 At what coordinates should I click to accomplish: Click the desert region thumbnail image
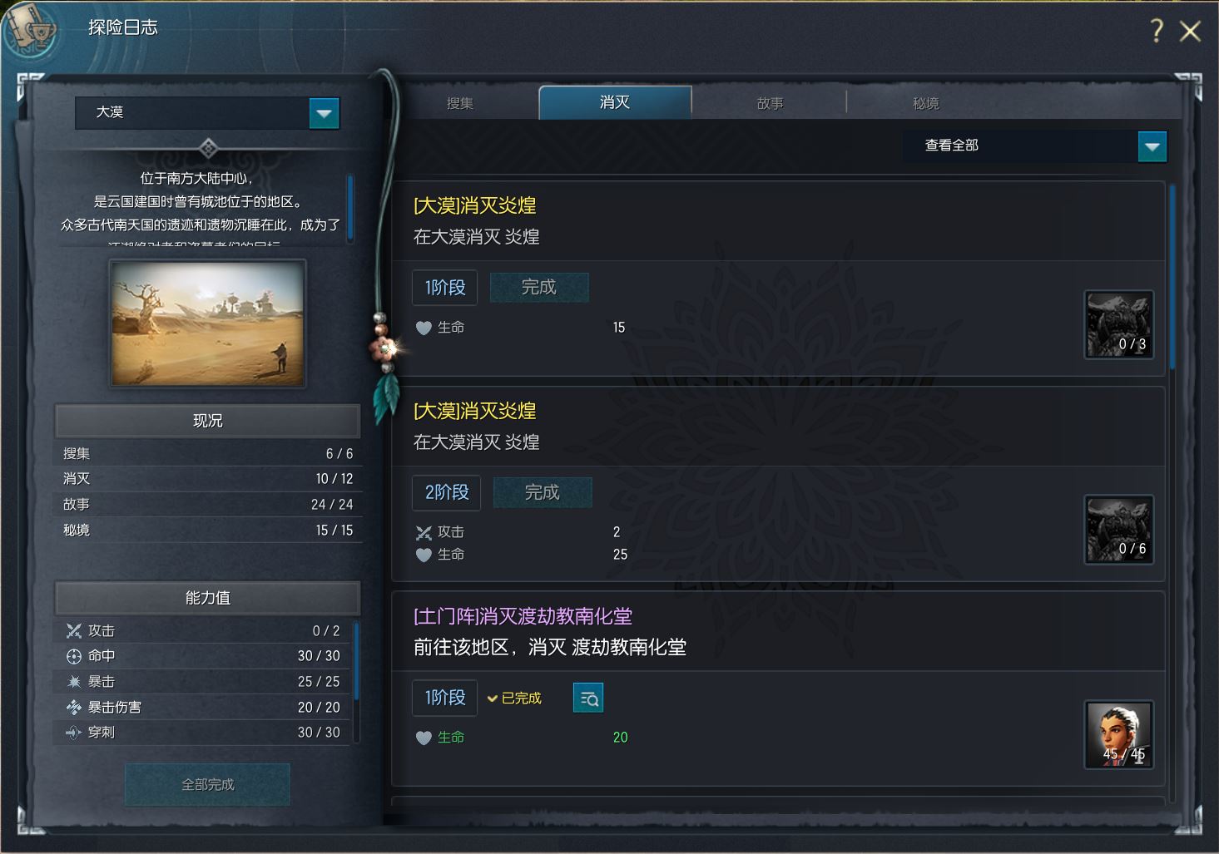click(x=207, y=323)
